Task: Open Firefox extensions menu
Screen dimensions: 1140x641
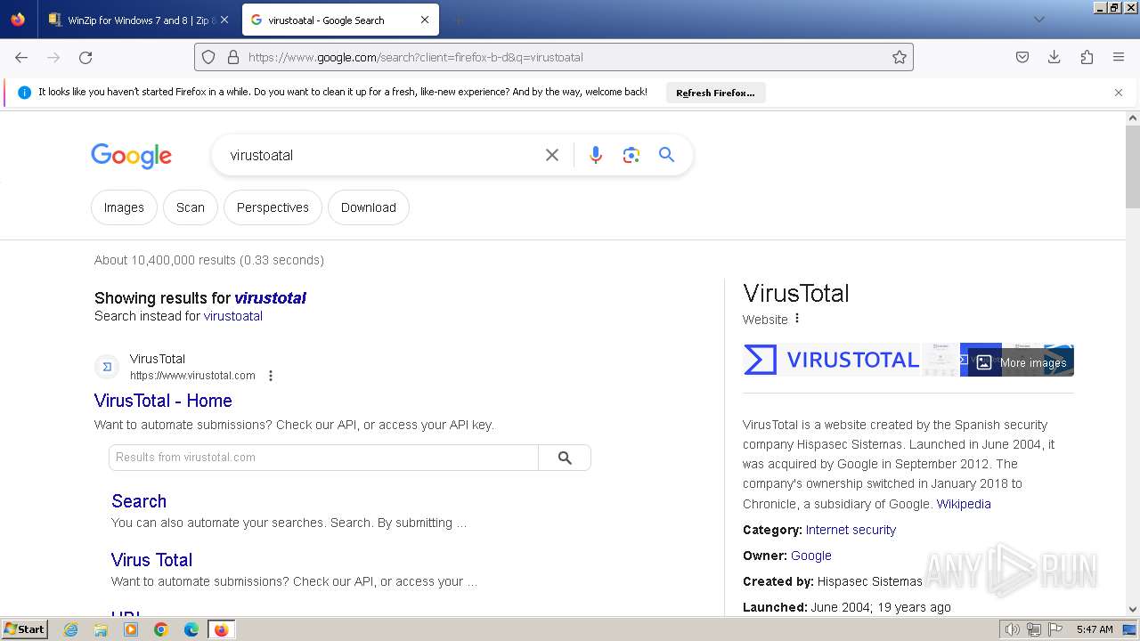Action: coord(1087,57)
